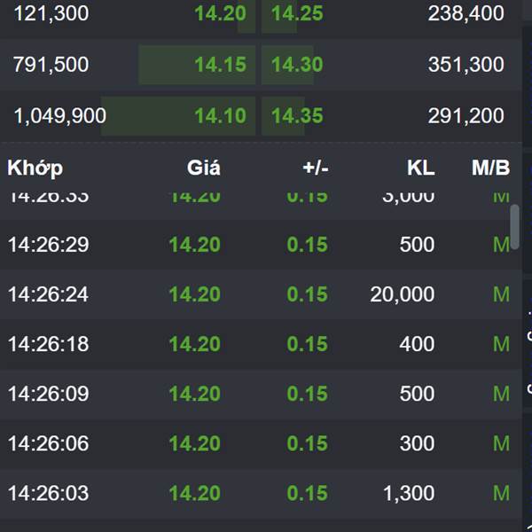532x532 pixels.
Task: Click ask volume 238,400
Action: (465, 13)
